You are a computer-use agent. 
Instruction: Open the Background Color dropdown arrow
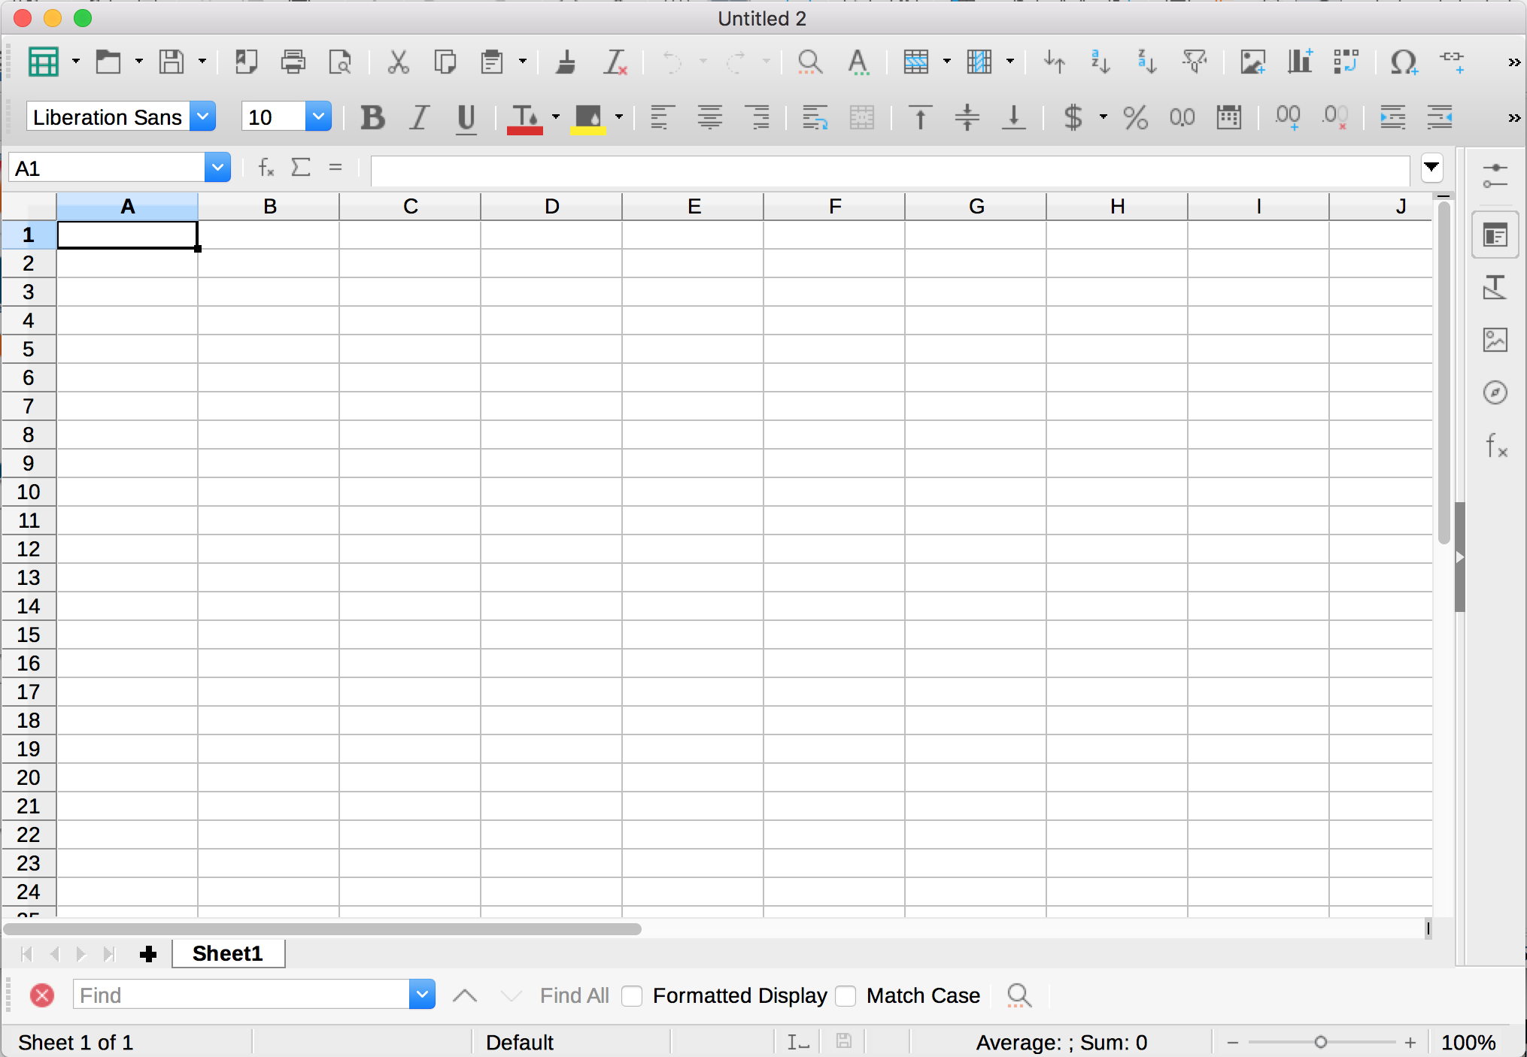click(619, 117)
